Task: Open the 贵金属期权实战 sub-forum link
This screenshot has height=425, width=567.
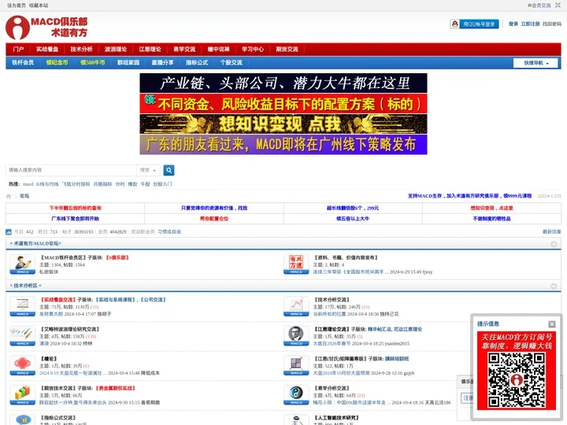Action: click(115, 388)
